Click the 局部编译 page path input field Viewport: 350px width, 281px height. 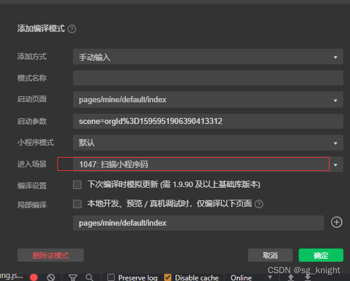[x=199, y=223]
